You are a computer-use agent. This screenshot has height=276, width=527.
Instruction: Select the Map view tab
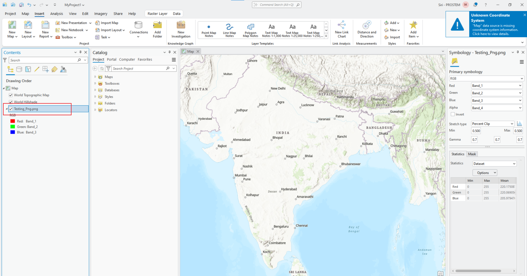(x=190, y=51)
